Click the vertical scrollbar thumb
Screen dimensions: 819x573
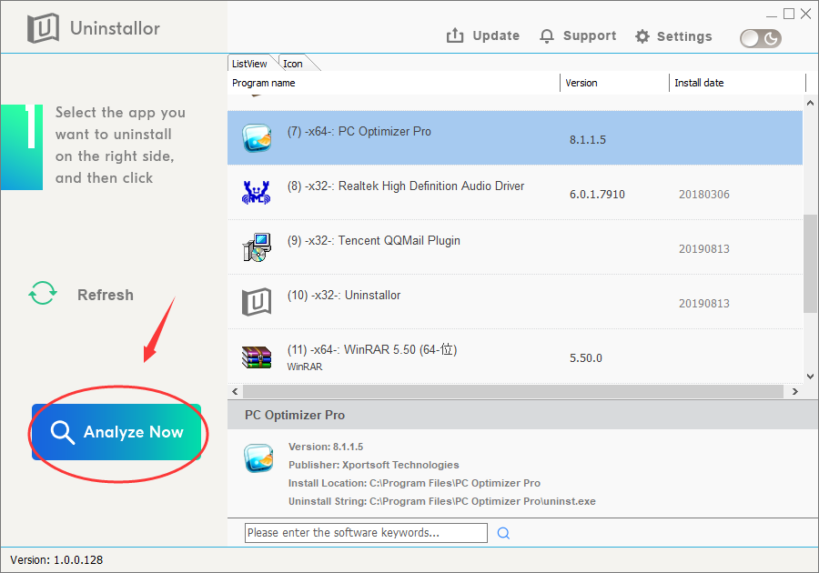(810, 264)
